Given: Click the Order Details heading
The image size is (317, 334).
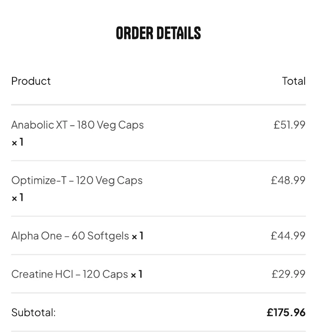Looking at the screenshot, I should click(158, 33).
